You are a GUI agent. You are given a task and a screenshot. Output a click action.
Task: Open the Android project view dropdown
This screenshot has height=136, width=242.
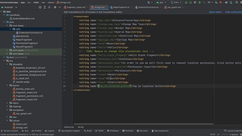point(9,7)
